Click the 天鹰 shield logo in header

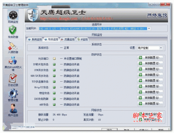pos(33,15)
